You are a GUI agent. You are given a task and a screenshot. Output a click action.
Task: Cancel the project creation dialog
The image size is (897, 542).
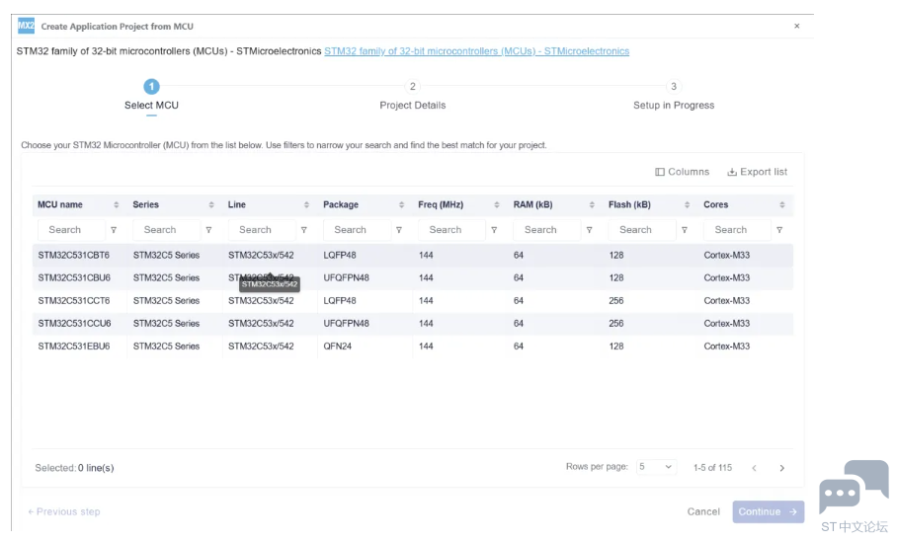(703, 511)
